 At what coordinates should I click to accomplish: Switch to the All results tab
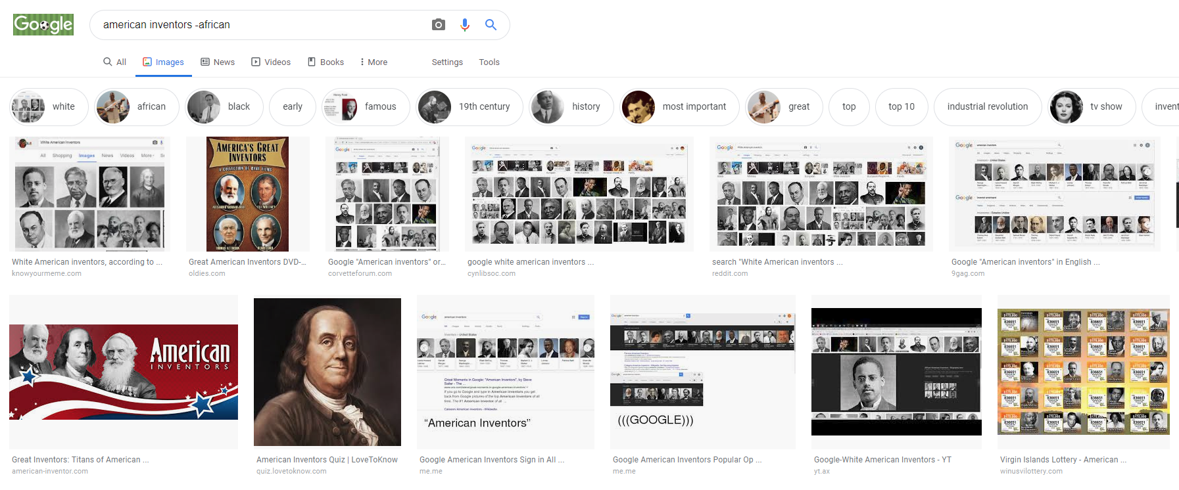click(114, 62)
